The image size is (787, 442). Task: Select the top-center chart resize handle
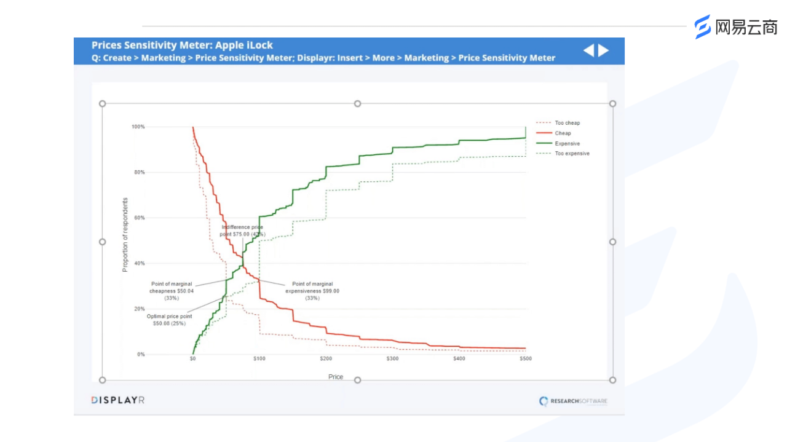(357, 104)
